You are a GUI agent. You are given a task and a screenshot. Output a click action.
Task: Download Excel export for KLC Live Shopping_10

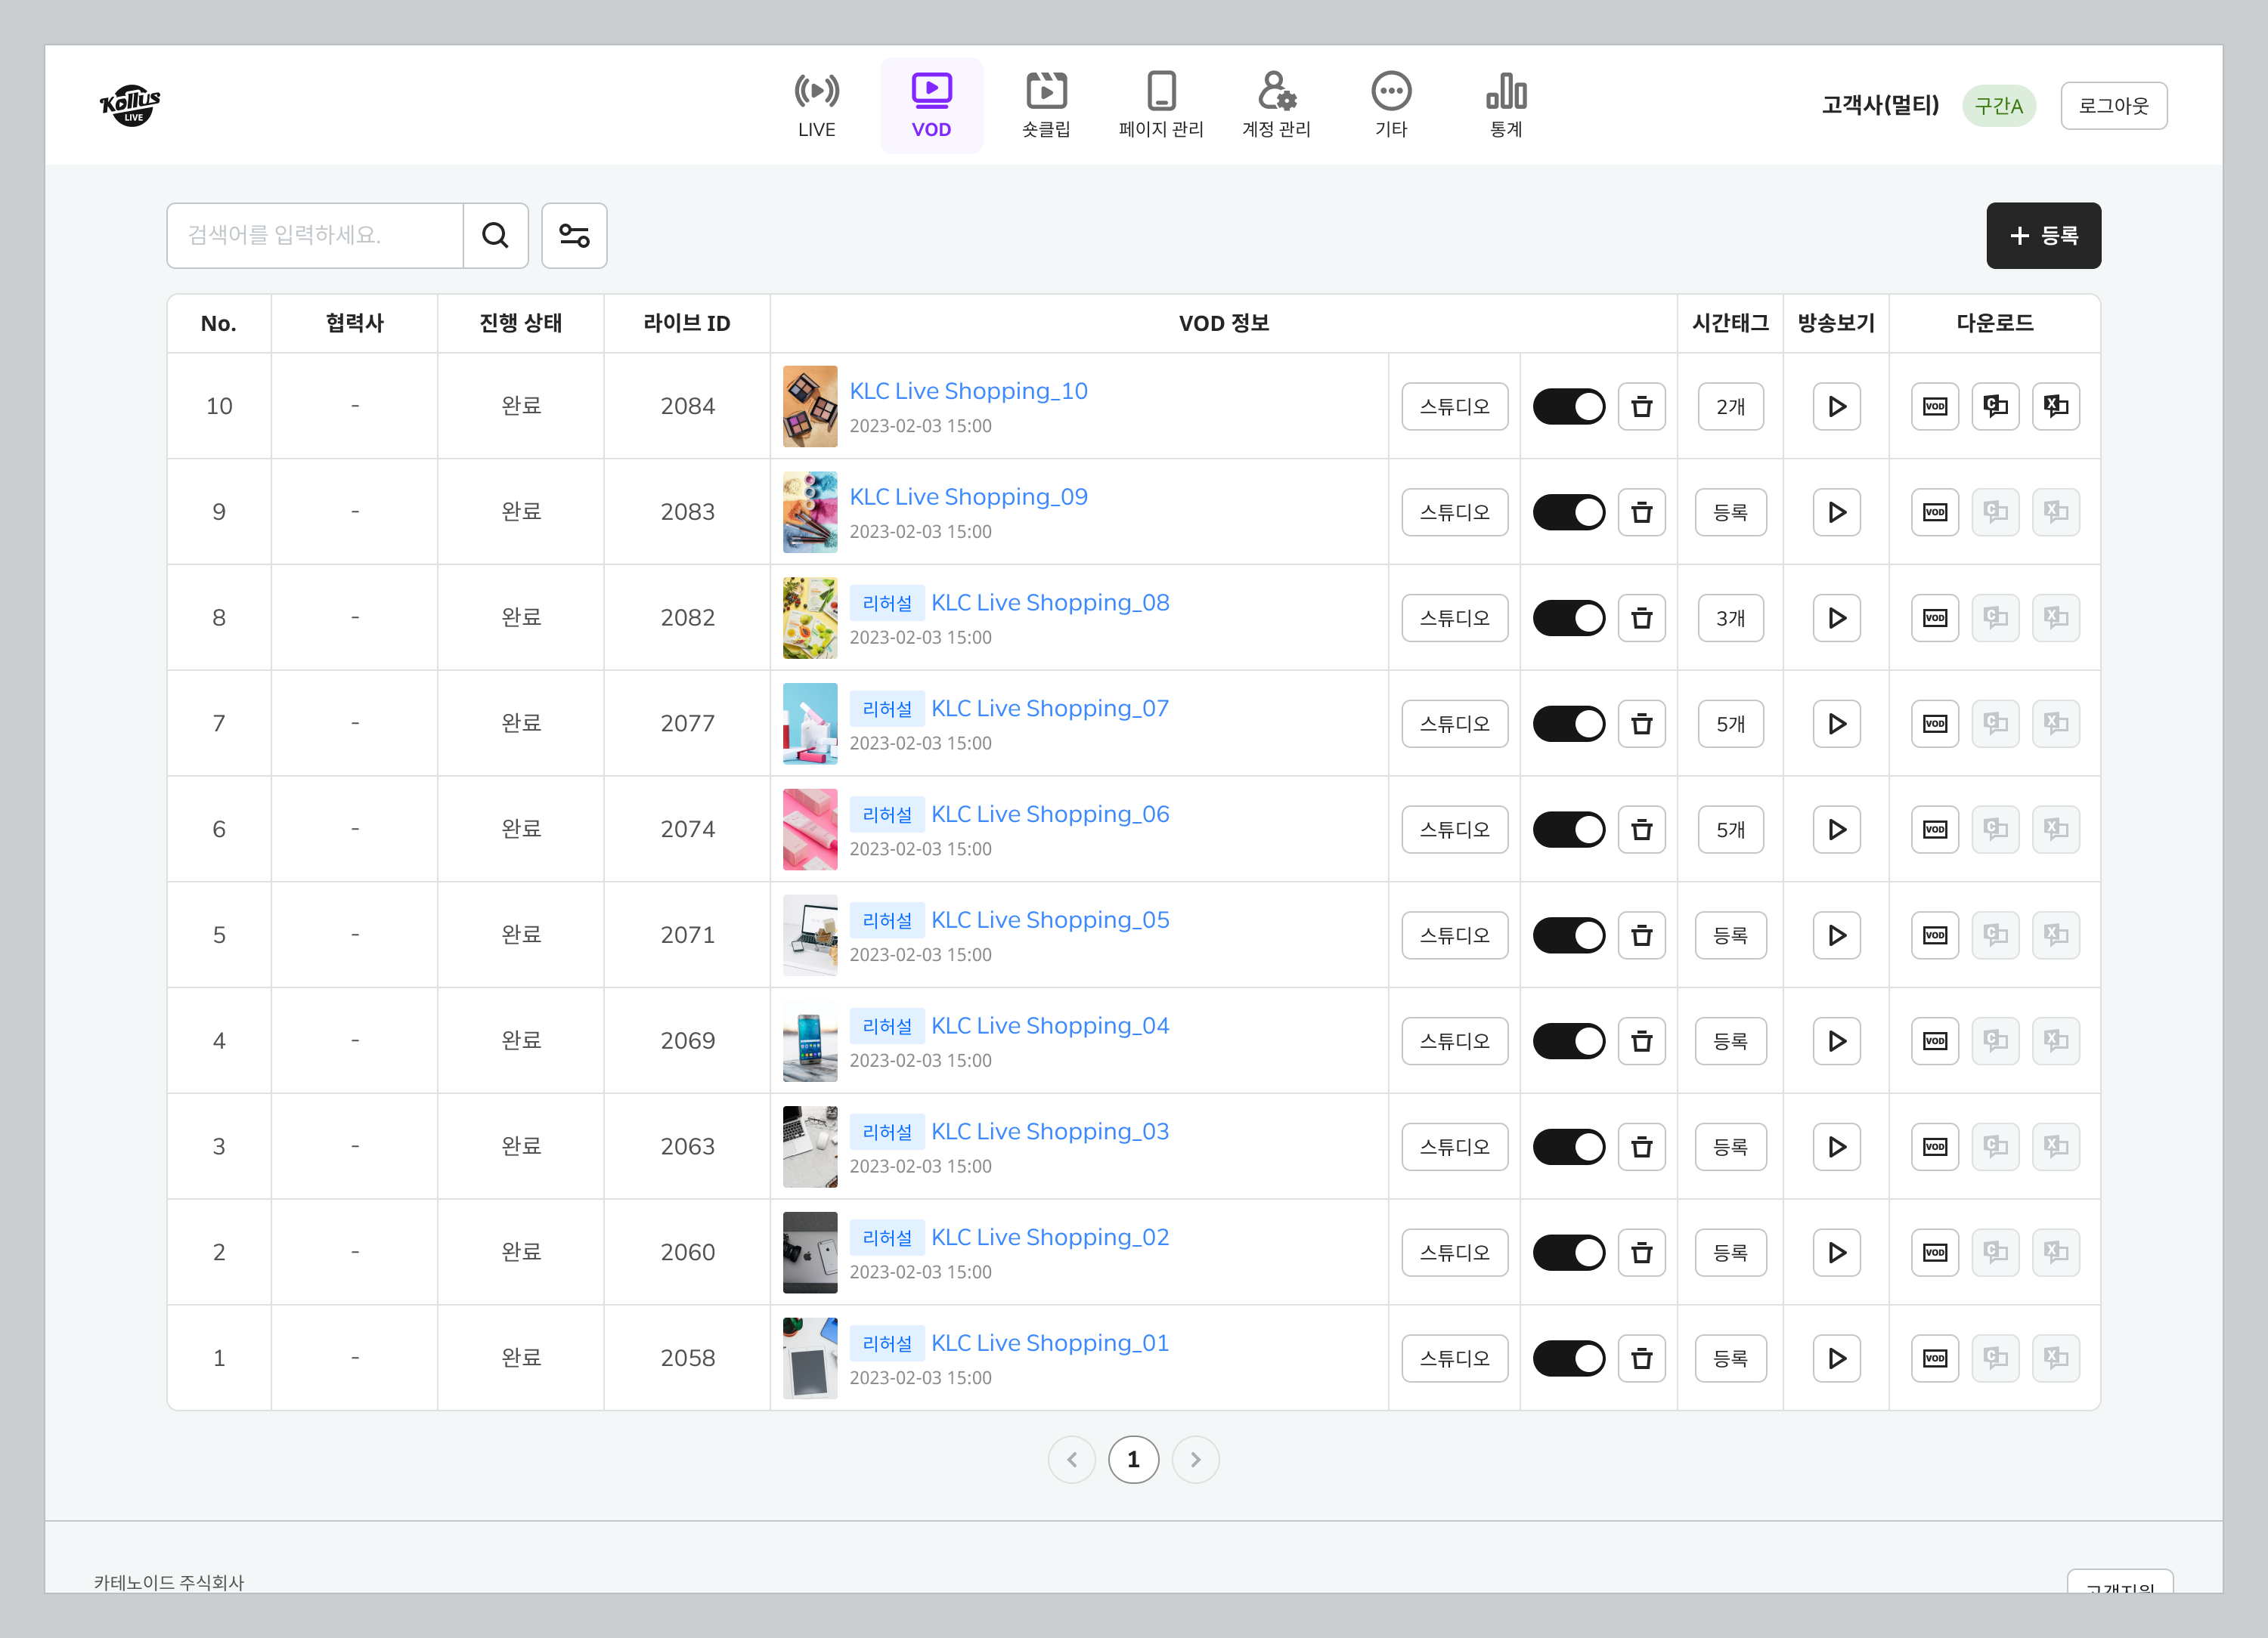pyautogui.click(x=2055, y=406)
